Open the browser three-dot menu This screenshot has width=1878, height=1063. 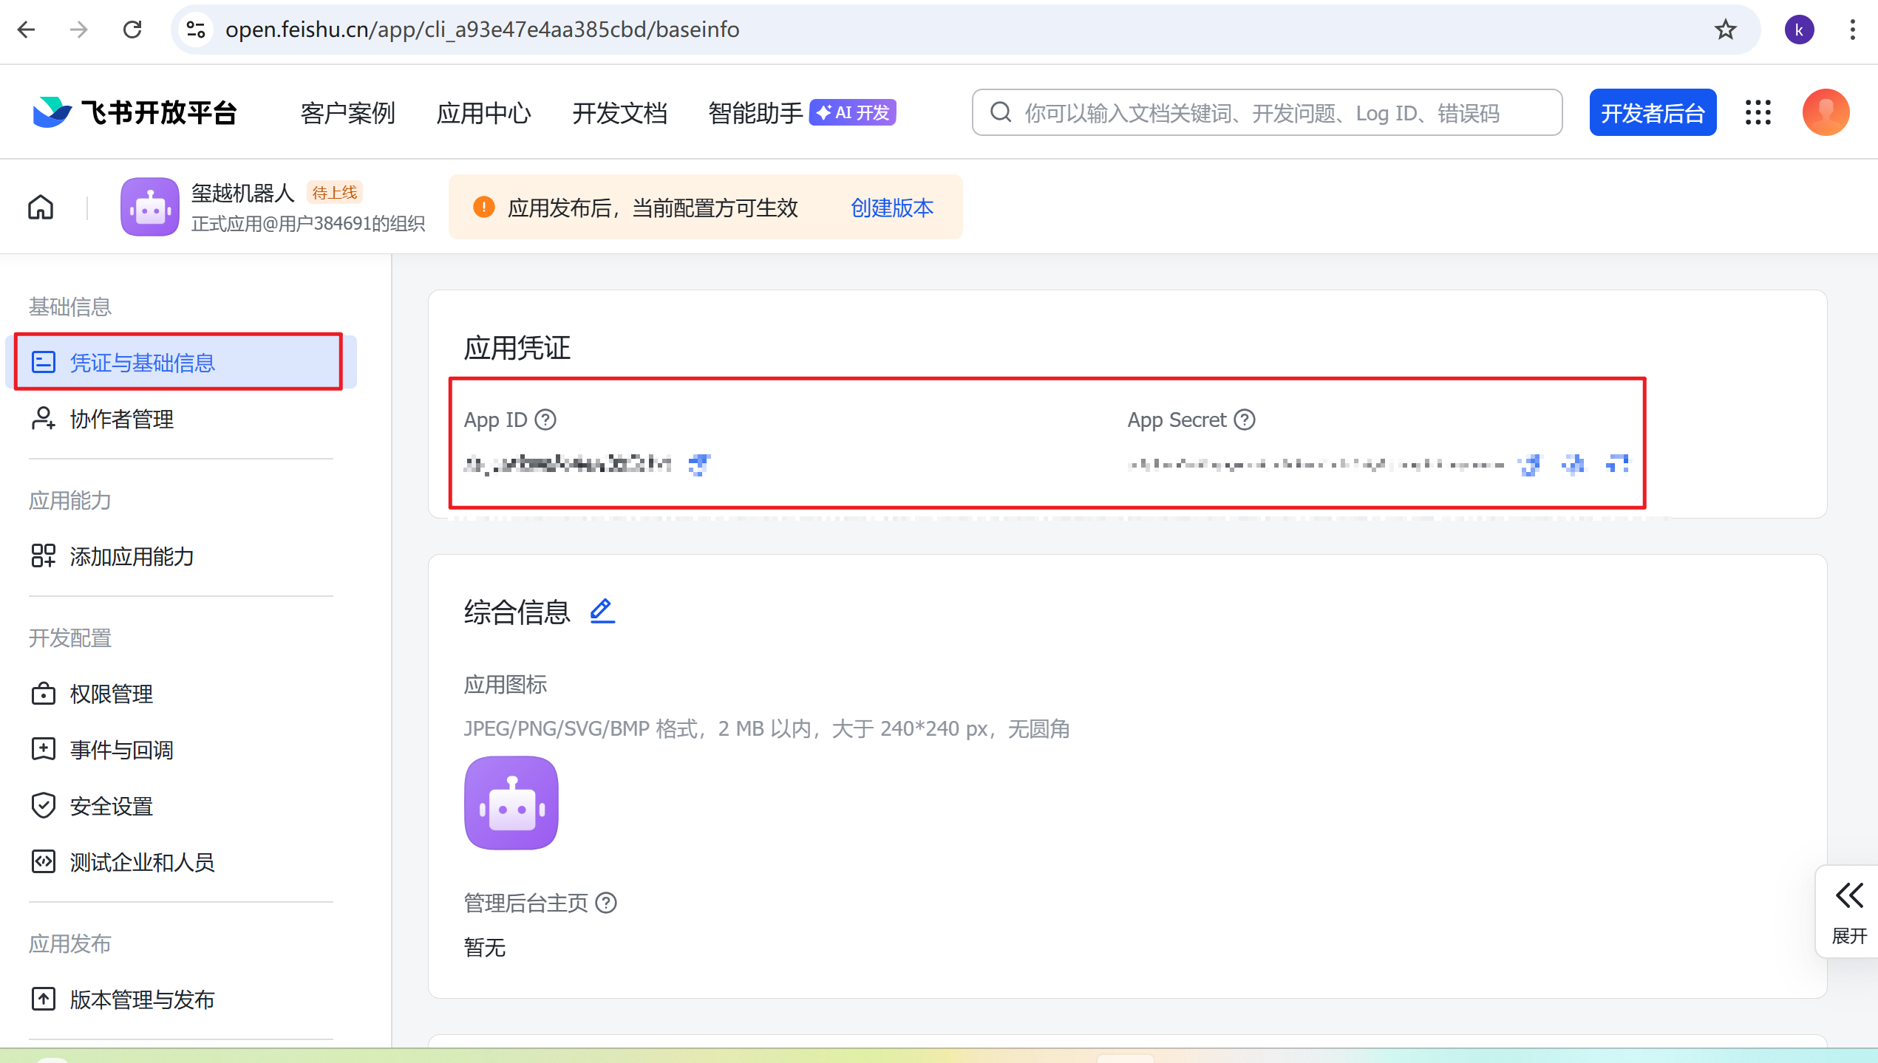[x=1852, y=30]
